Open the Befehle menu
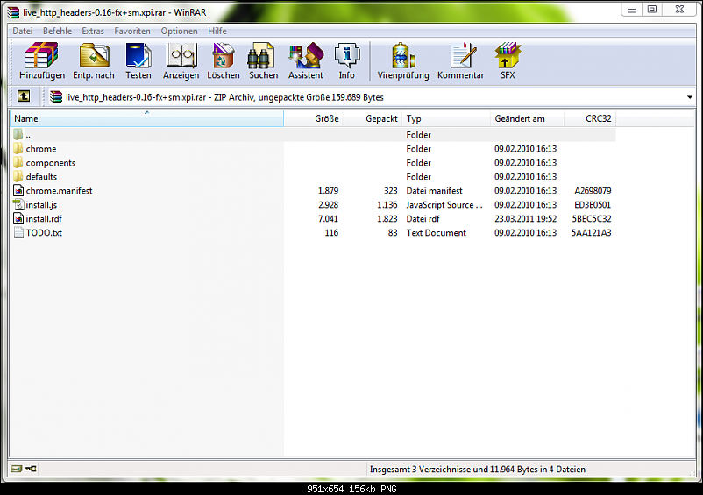The height and width of the screenshot is (495, 703). [x=57, y=31]
